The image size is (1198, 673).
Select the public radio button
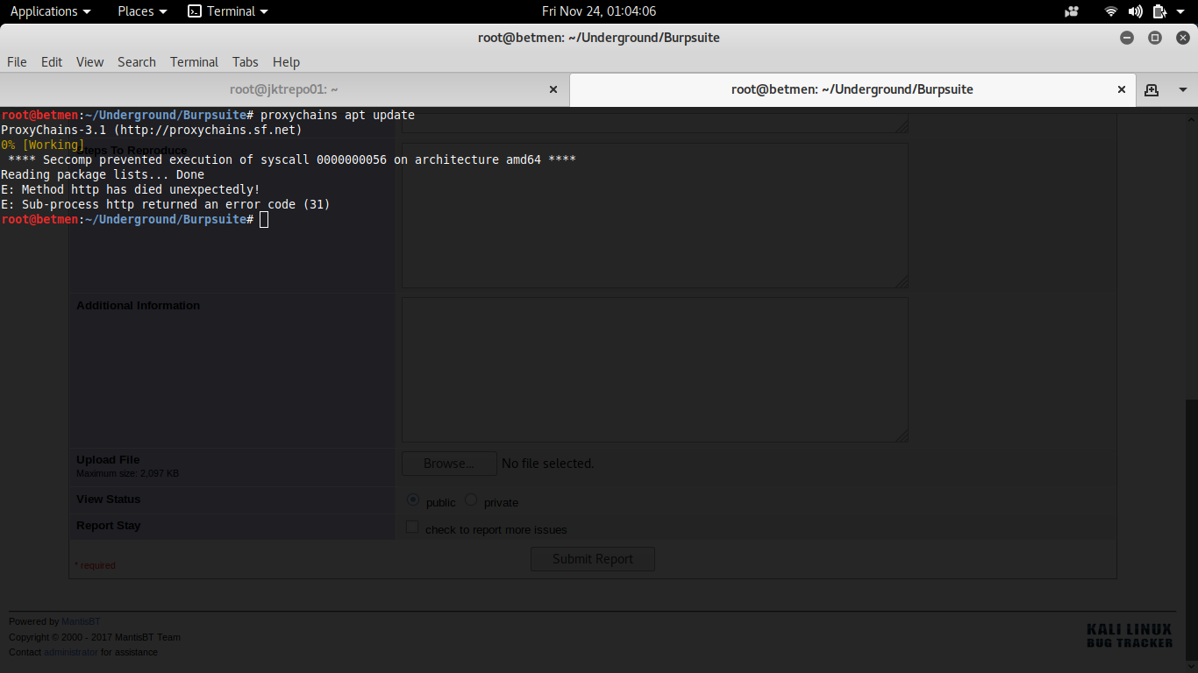click(x=414, y=500)
